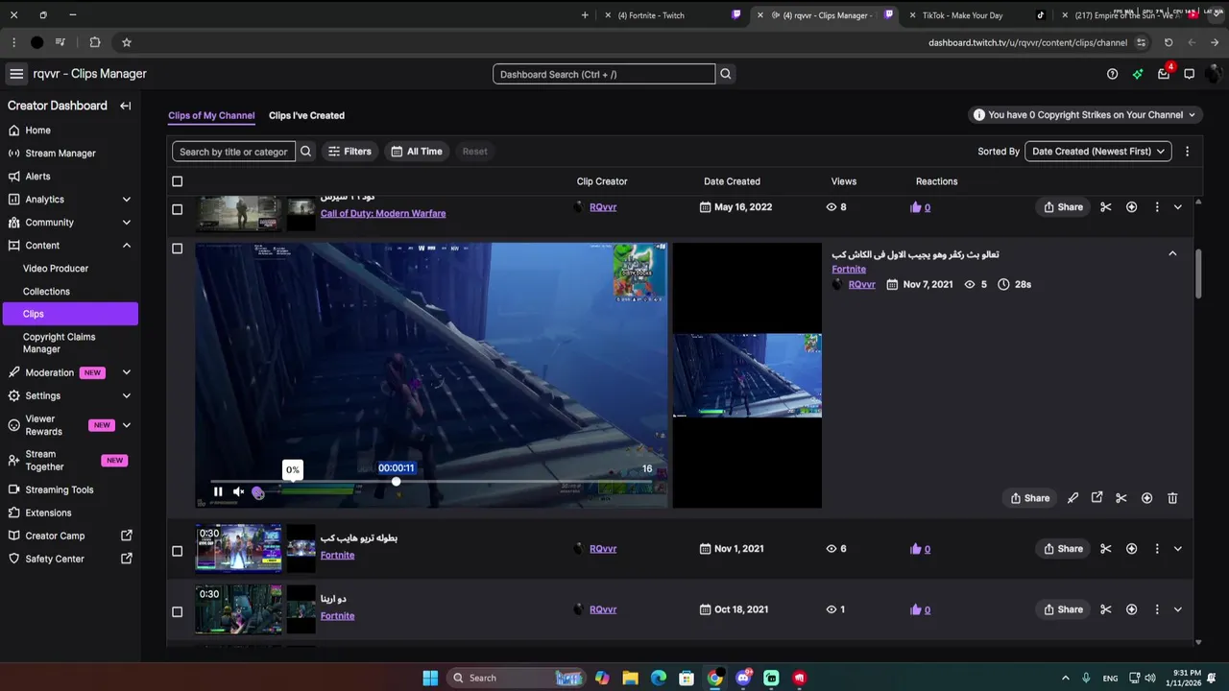
Task: Open the hamburger menu beside Clips Manager title
Action: pos(16,74)
